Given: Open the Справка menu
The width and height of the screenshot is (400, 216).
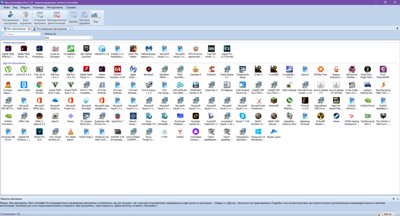Looking at the screenshot, I should [x=71, y=7].
